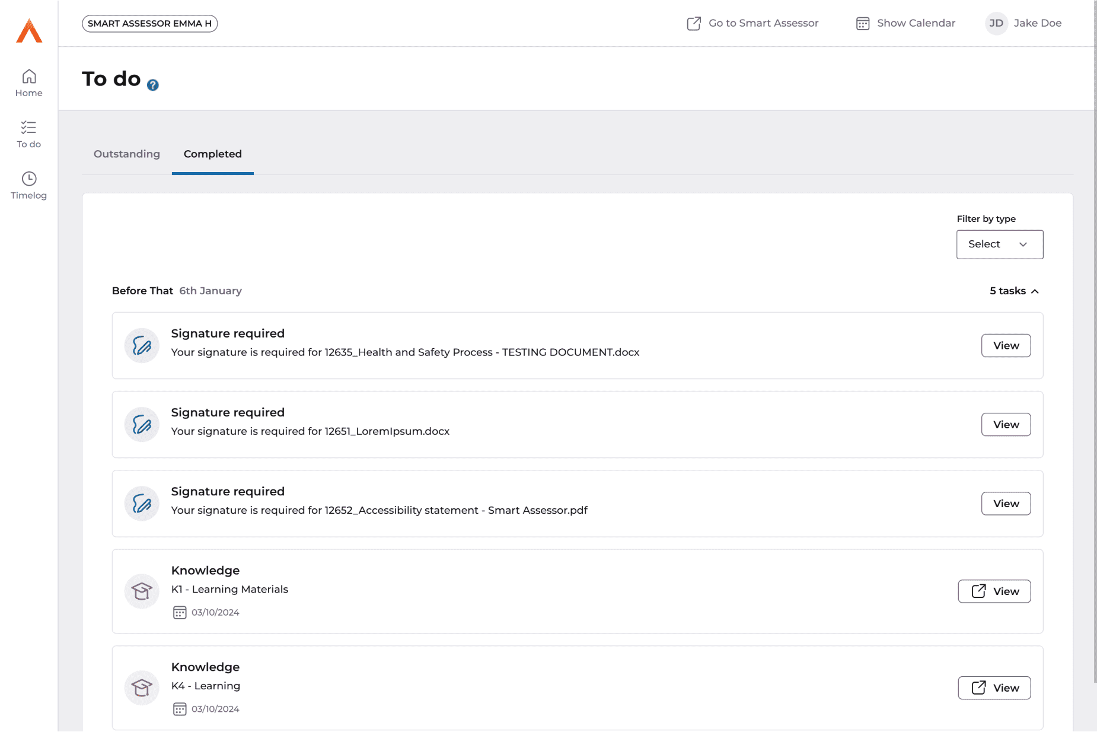Open the Filter by type dropdown

999,244
